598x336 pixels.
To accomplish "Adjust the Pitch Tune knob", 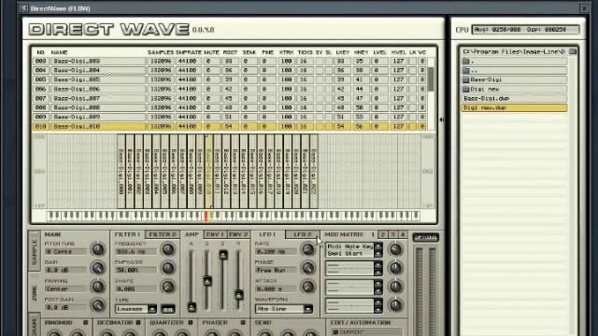I will coord(97,249).
